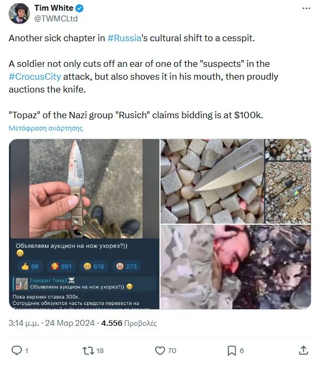Open the top-right knife on pebbles image
This screenshot has height=367, width=320.
coord(236,181)
